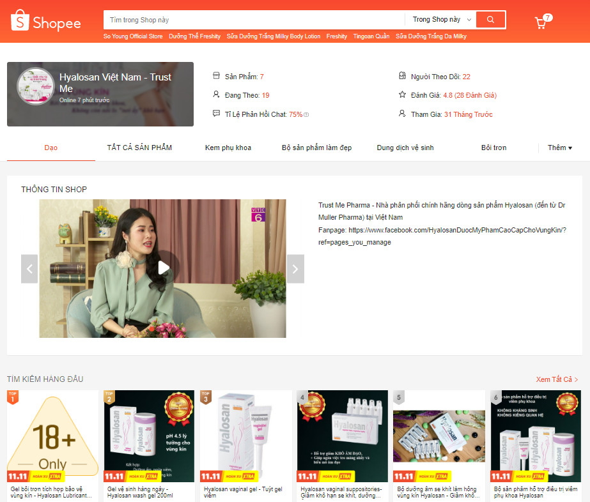Open Bộ sản phẩm hỗ trợ điều trị thumbnail

coord(536,436)
